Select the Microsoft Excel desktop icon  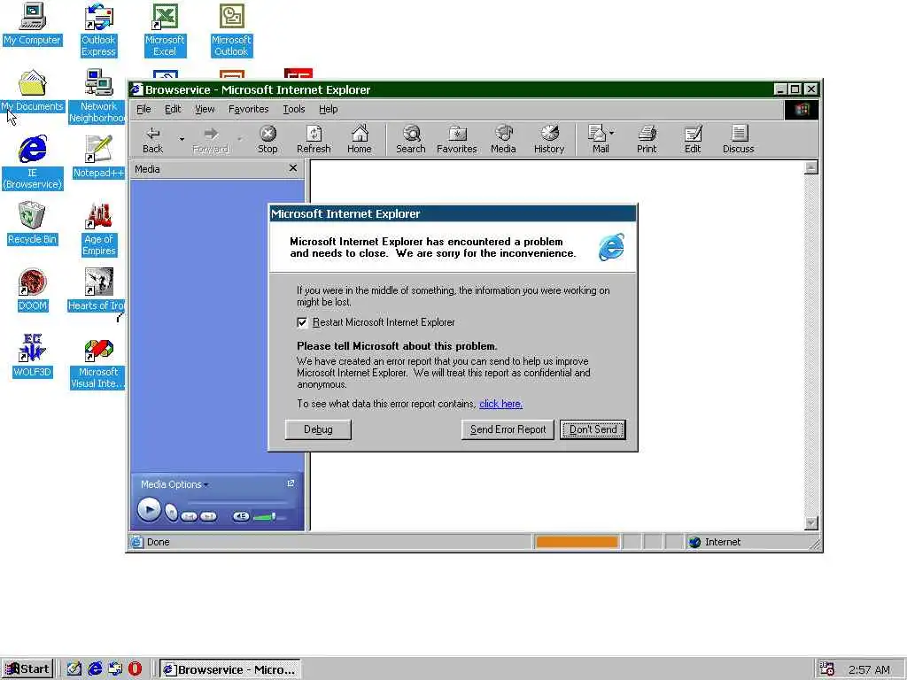coord(165,30)
